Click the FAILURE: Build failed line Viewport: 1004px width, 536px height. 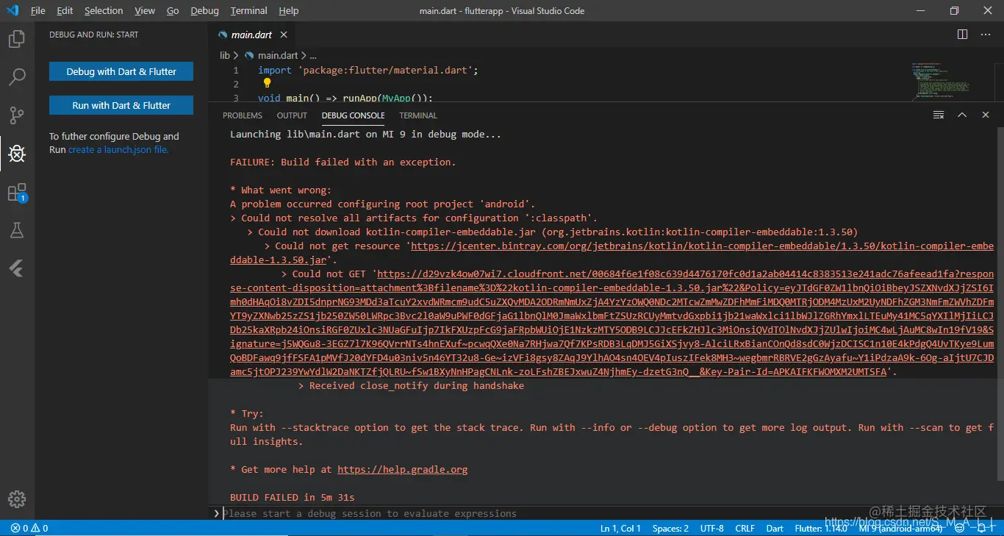click(343, 162)
